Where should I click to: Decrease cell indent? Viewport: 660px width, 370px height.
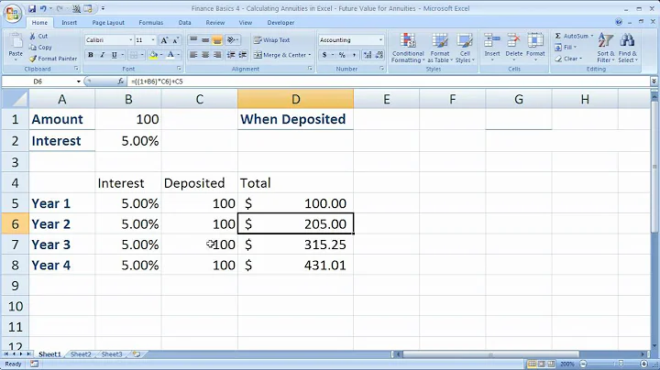[231, 55]
